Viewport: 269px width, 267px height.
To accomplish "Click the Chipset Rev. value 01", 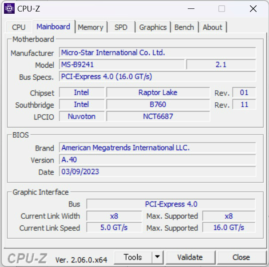I will point(244,93).
